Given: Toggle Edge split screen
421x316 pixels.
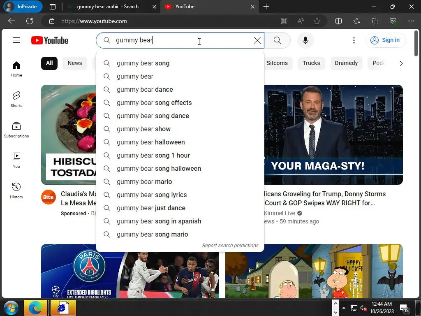Looking at the screenshot, I should tap(339, 21).
